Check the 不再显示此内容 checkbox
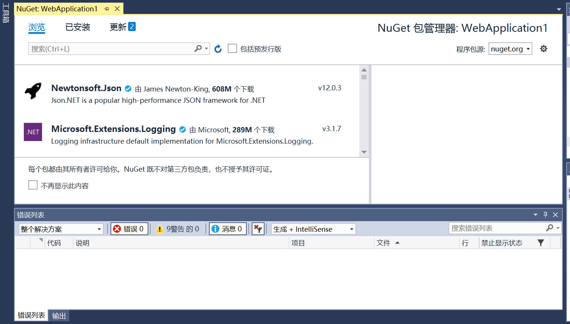 pos(33,185)
